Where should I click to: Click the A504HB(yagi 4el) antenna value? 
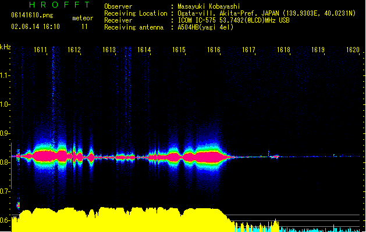click(205, 27)
